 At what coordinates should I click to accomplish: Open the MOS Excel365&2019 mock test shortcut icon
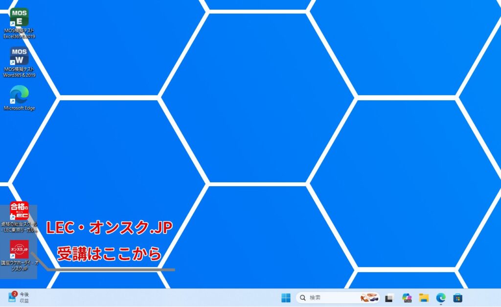click(19, 17)
